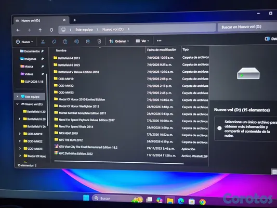This screenshot has width=277, height=208.
Task: Collapse the Nuevo vol (D:) tree node
Action: point(18,104)
